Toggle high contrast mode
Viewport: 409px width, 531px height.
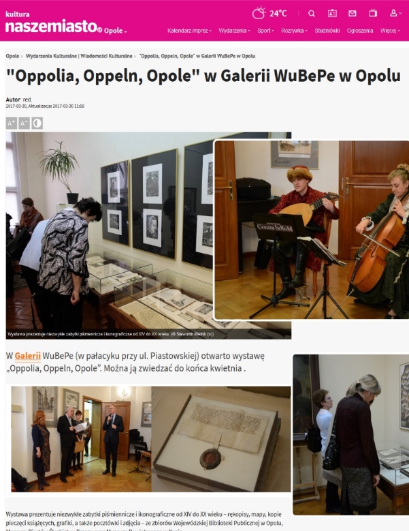[37, 123]
